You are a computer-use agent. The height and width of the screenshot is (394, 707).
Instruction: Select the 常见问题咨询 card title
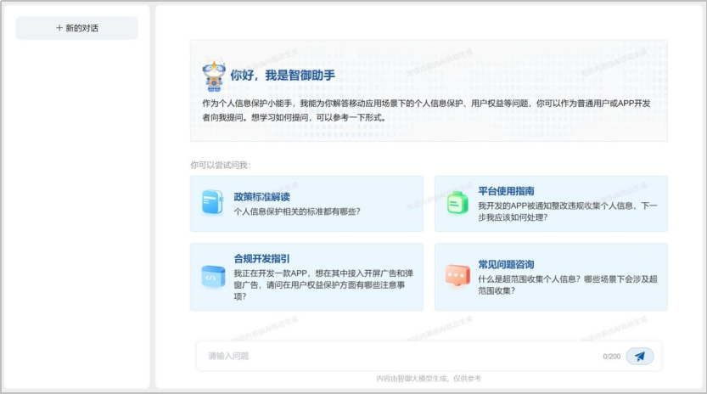click(x=506, y=264)
